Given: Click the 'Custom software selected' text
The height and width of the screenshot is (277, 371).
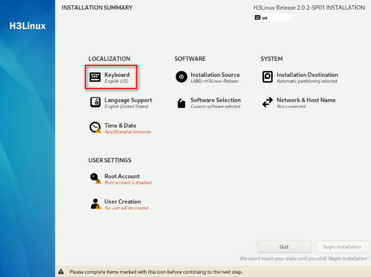Looking at the screenshot, I should pos(216,106).
